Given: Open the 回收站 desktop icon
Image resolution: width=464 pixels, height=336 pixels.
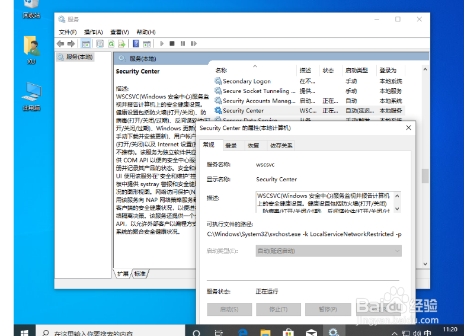Looking at the screenshot, I should tap(31, 9).
